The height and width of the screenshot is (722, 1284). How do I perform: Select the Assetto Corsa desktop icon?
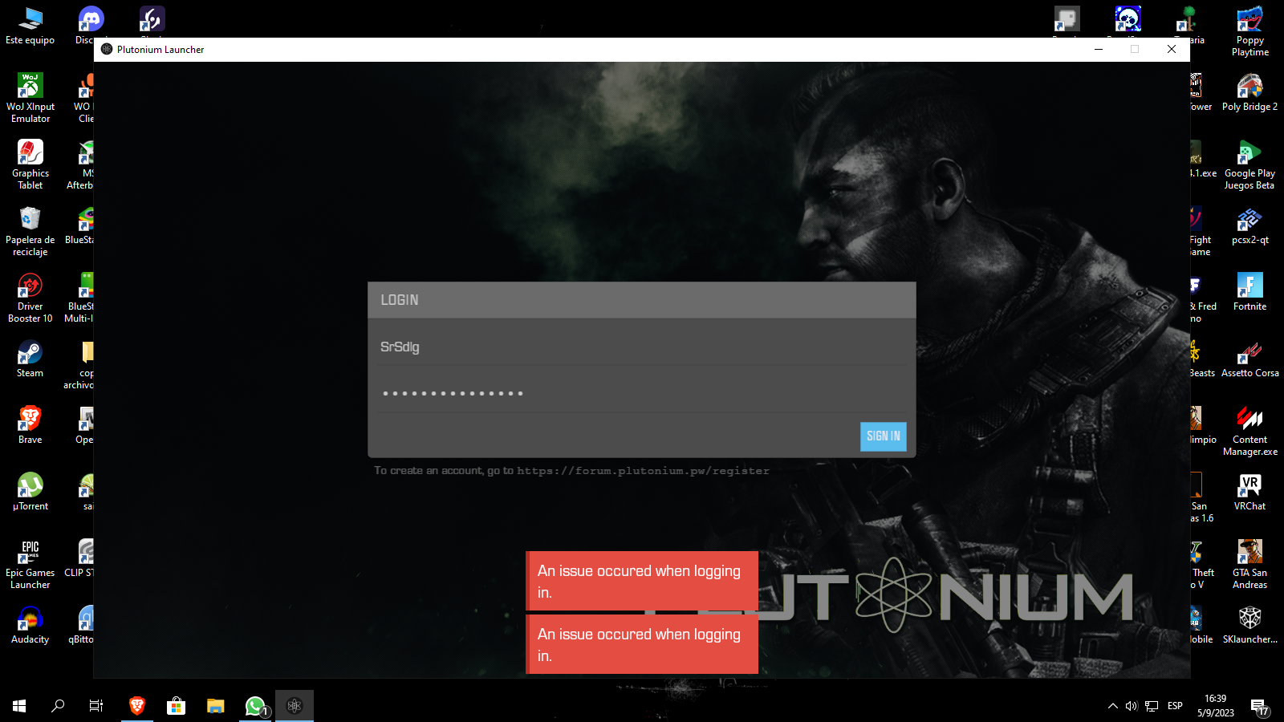(x=1250, y=359)
